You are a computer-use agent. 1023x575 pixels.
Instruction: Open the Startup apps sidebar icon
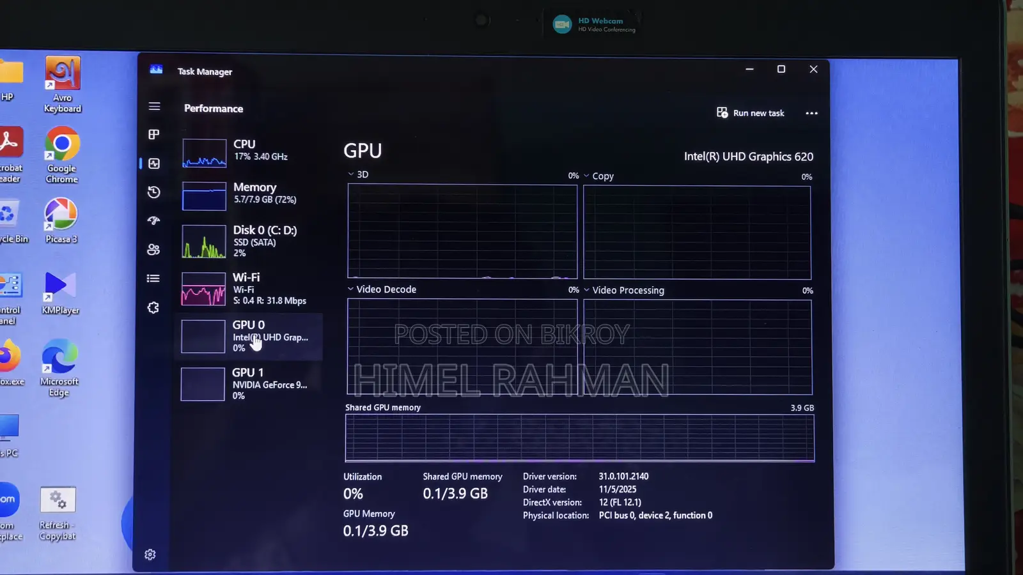153,221
